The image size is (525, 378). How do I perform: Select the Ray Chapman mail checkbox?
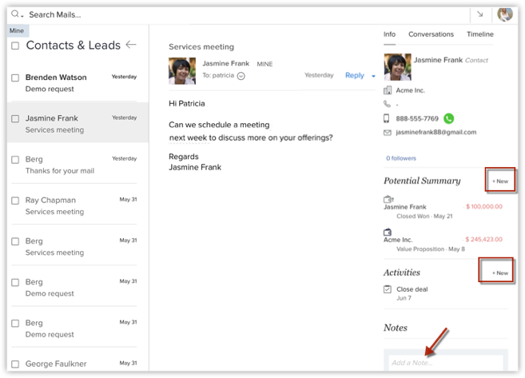tap(15, 201)
